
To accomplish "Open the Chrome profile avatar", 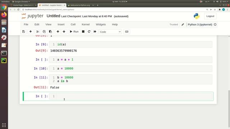I will 224,10.
